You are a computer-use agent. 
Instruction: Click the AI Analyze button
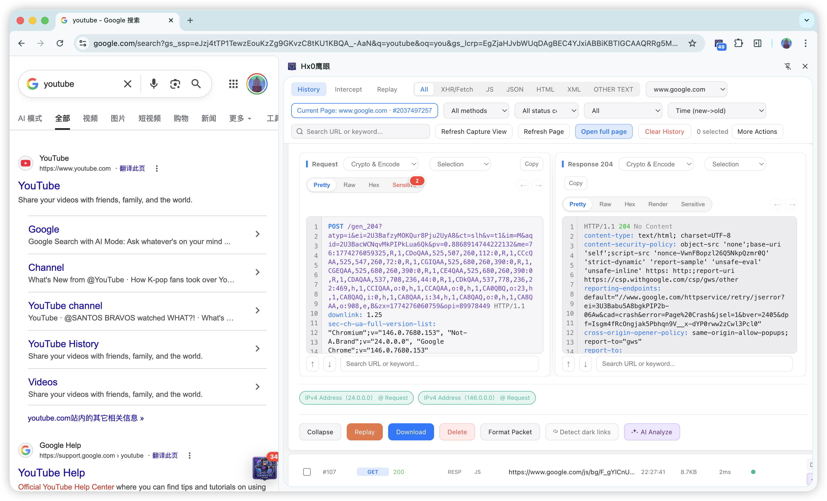click(x=652, y=432)
